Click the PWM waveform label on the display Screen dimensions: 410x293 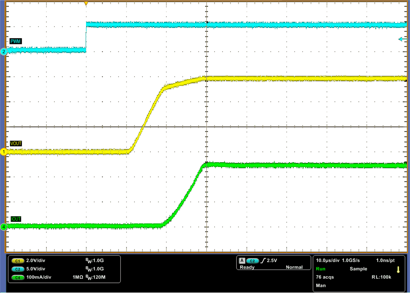[x=15, y=41]
